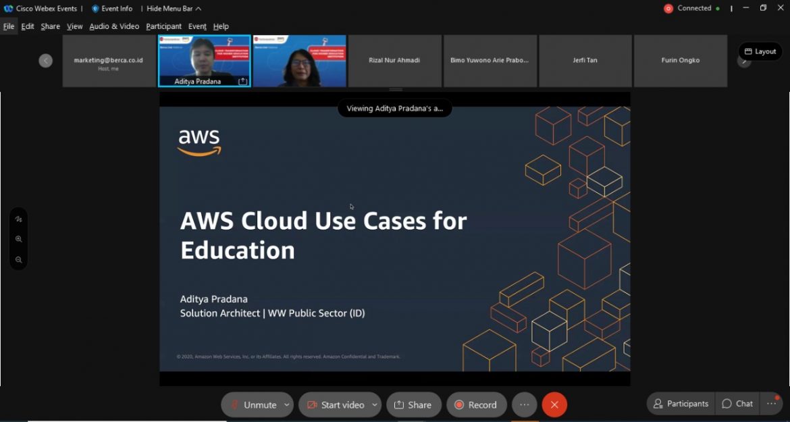Image resolution: width=790 pixels, height=422 pixels.
Task: Expand video options arrow next to Start video
Action: 374,405
